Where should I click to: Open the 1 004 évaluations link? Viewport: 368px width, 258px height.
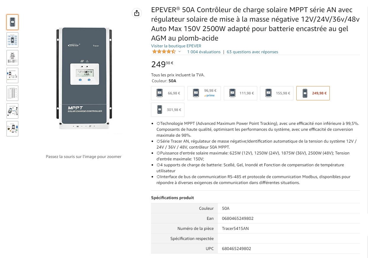pyautogui.click(x=204, y=52)
